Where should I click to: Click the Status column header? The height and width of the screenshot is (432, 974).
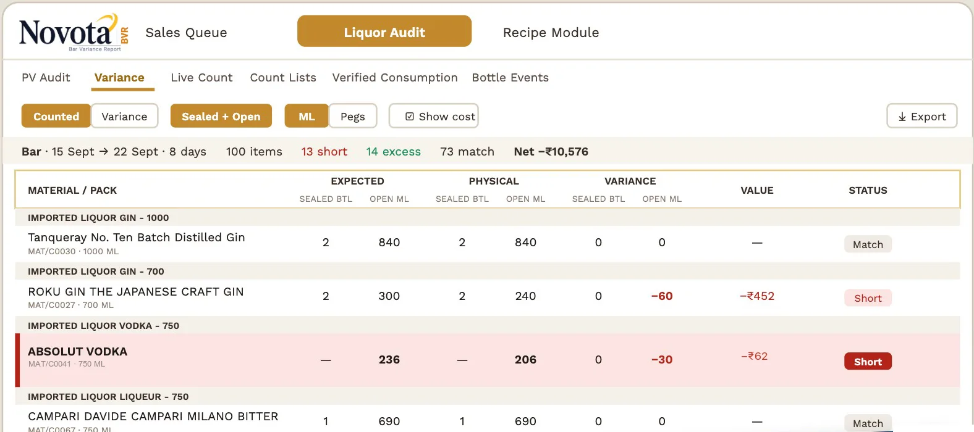point(868,191)
